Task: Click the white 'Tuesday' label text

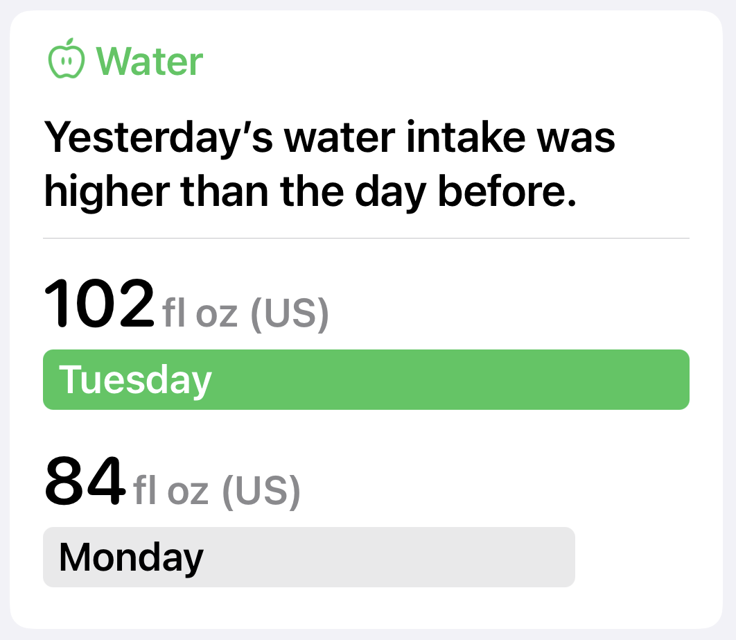Action: click(x=135, y=380)
